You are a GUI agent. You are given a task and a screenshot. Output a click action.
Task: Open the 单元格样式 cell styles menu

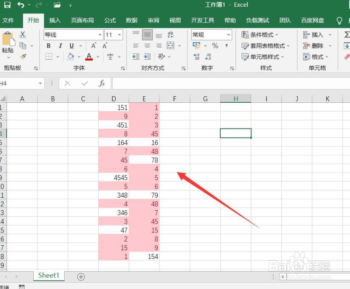click(263, 56)
